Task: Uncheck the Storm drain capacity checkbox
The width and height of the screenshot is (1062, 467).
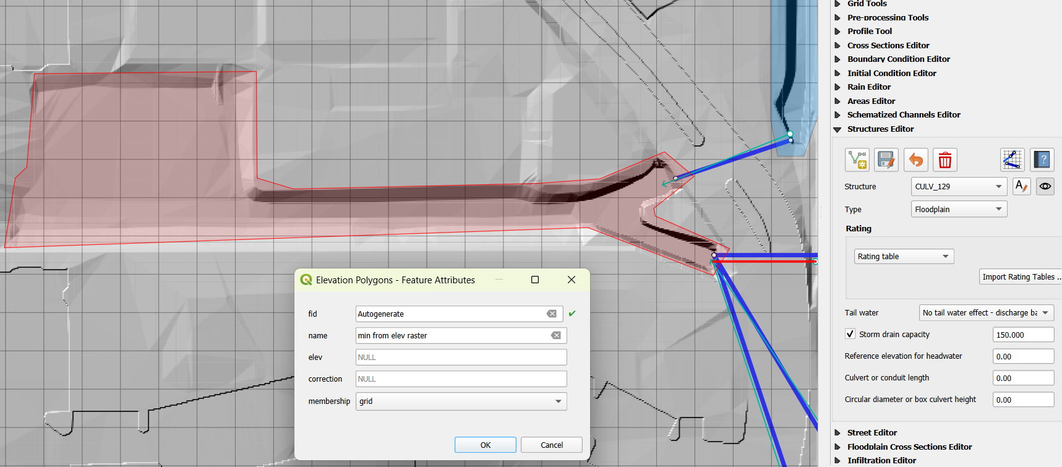Action: click(850, 334)
